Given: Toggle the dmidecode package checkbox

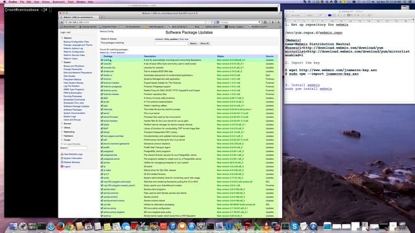Looking at the screenshot, I should pos(102,71).
